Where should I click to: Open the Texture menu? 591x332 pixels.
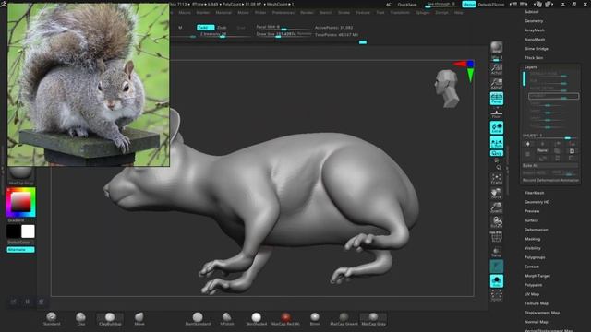363,12
